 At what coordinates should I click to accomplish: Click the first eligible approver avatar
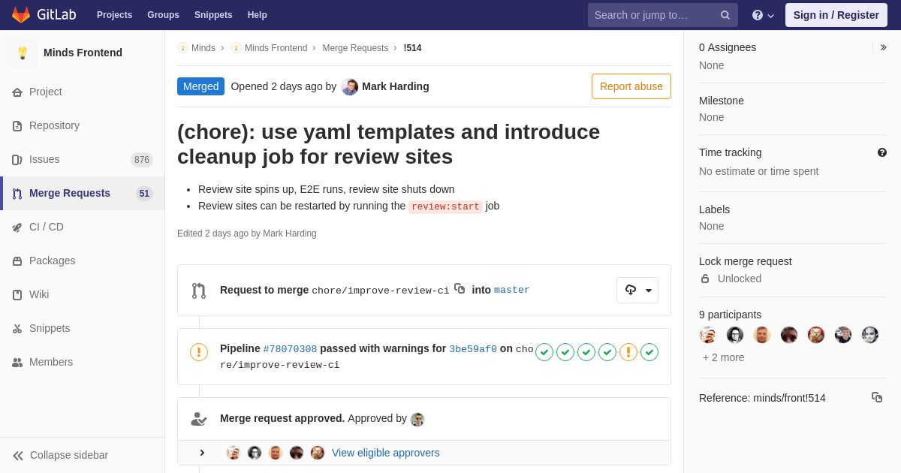(234, 453)
